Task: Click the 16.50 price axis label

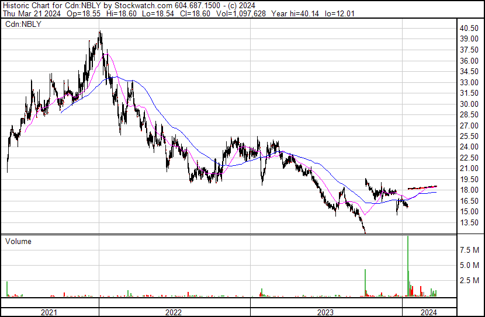Action: click(x=469, y=201)
